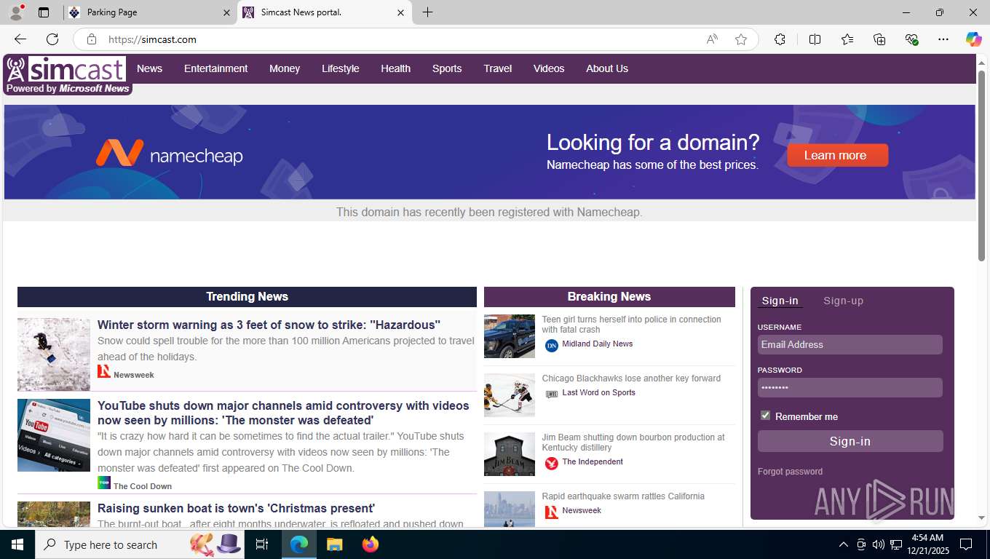Open the Videos section
990x559 pixels.
(549, 68)
